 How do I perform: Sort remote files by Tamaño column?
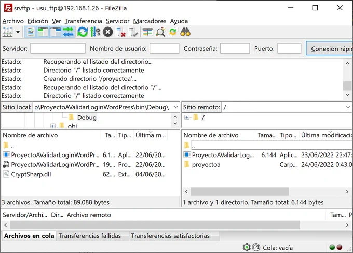pos(267,135)
